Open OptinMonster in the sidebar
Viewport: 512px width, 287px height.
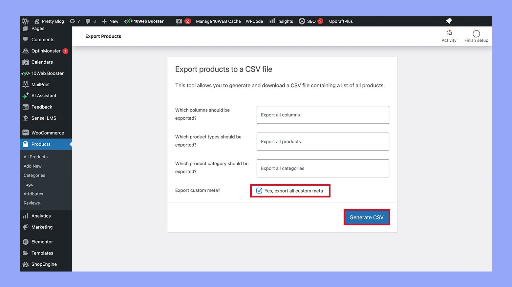click(46, 51)
